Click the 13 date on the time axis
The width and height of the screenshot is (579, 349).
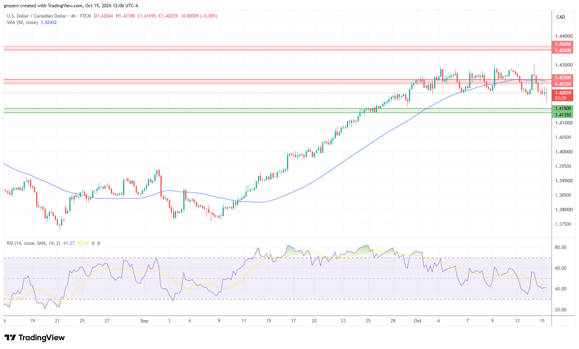(x=517, y=321)
